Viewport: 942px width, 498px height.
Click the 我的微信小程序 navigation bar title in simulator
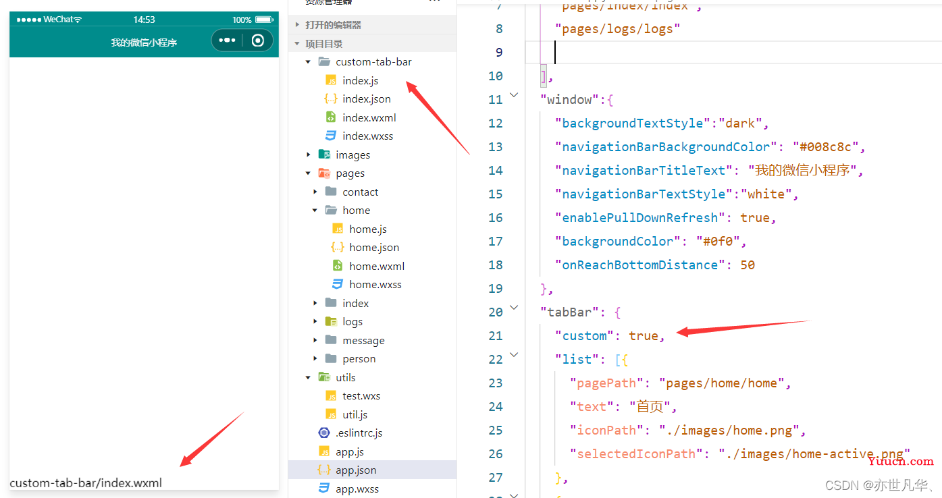pos(144,43)
